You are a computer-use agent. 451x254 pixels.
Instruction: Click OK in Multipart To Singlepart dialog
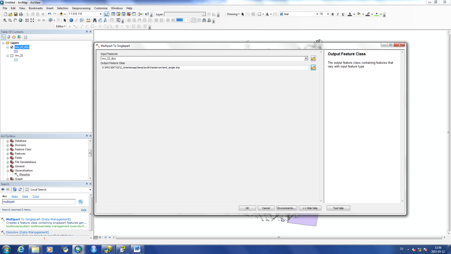(x=247, y=208)
